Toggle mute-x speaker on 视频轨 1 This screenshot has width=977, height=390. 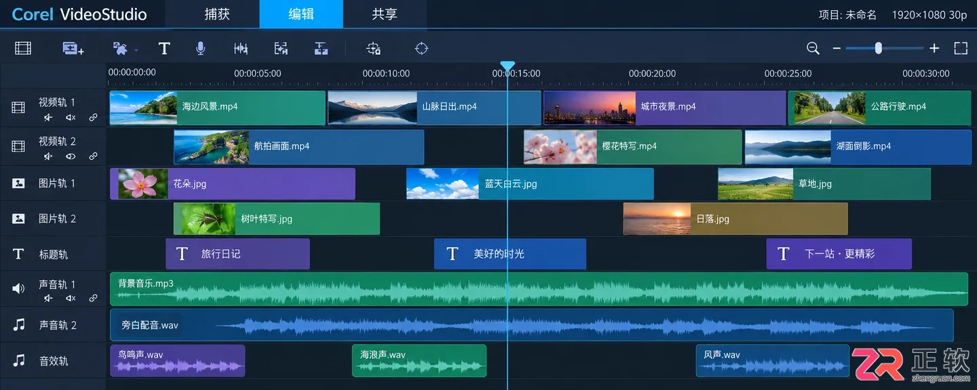tap(71, 117)
